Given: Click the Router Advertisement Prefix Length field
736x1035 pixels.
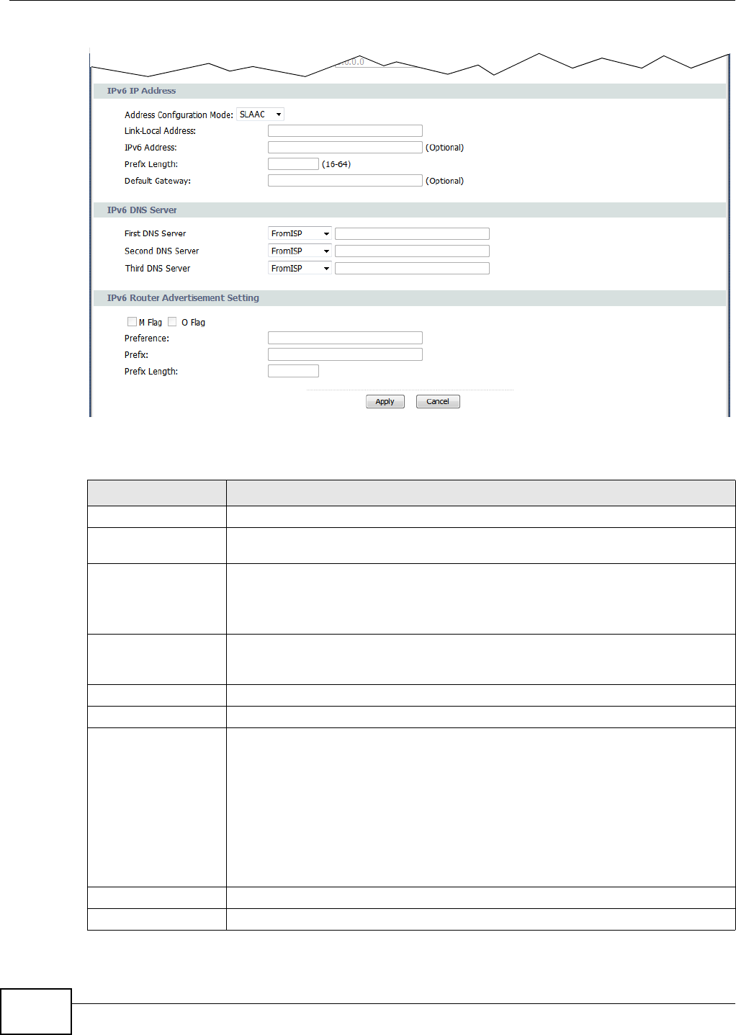Looking at the screenshot, I should point(293,371).
